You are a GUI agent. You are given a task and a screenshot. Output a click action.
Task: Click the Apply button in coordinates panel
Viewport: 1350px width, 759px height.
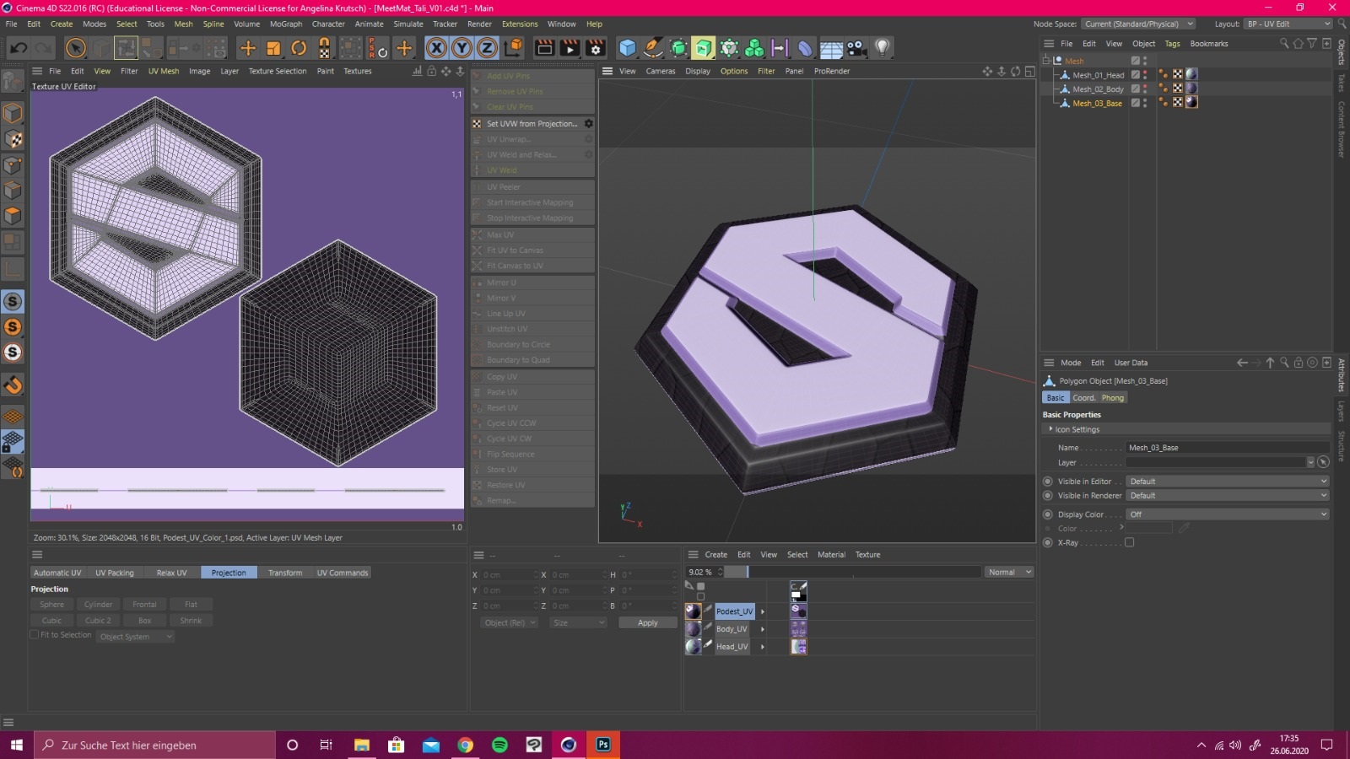coord(647,622)
